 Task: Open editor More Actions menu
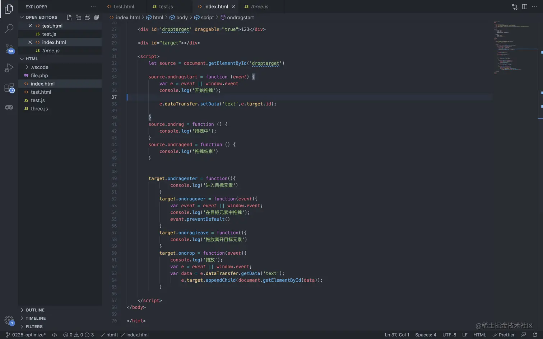(x=534, y=7)
